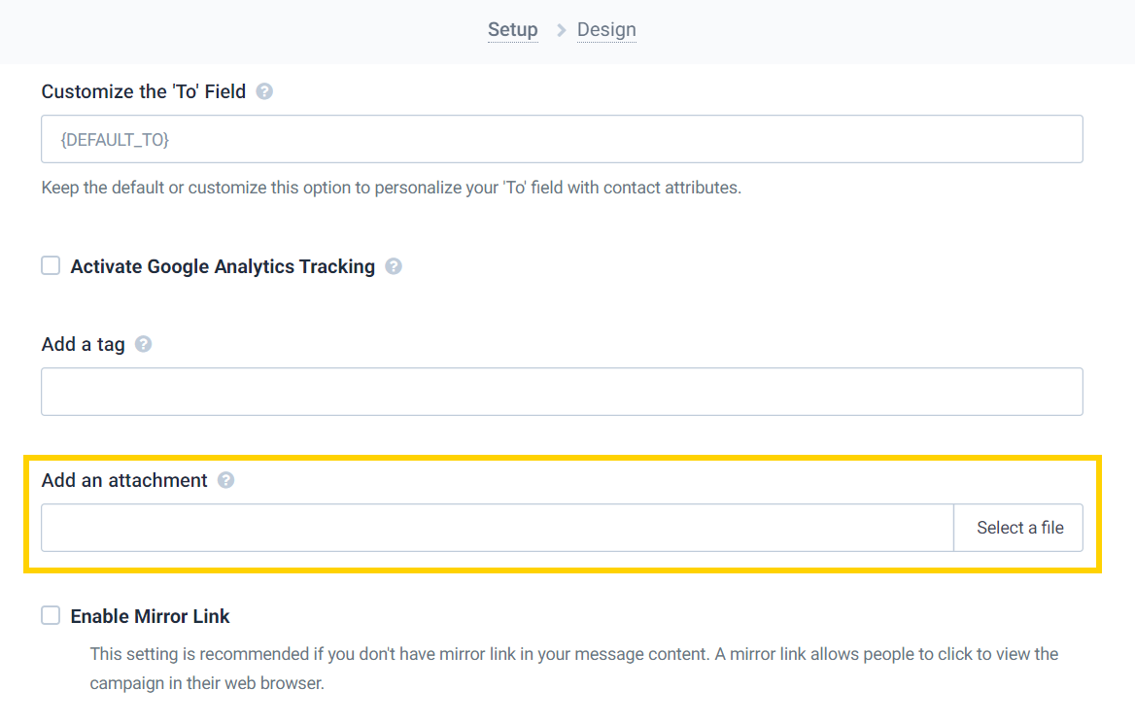Click the 'Add an attachment' label
Screen dimensions: 1135x725
[x=124, y=480]
